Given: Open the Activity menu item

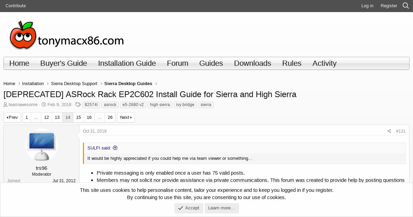Looking at the screenshot, I should click(325, 63).
